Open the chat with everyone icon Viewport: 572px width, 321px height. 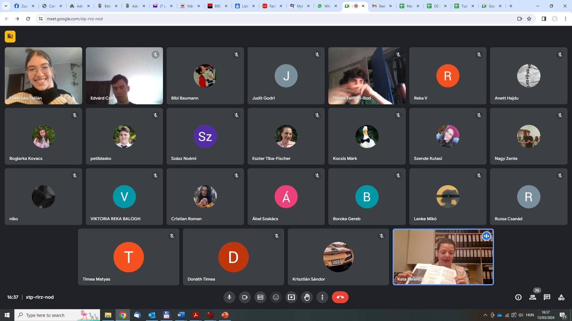click(x=547, y=297)
